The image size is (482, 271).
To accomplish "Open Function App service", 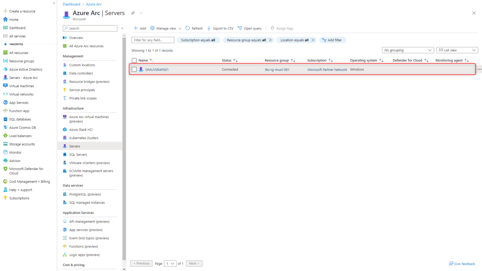I will [19, 111].
